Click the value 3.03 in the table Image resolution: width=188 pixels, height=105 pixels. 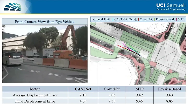pos(112,95)
